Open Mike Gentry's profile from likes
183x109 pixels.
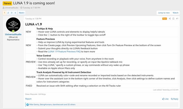[35, 104]
